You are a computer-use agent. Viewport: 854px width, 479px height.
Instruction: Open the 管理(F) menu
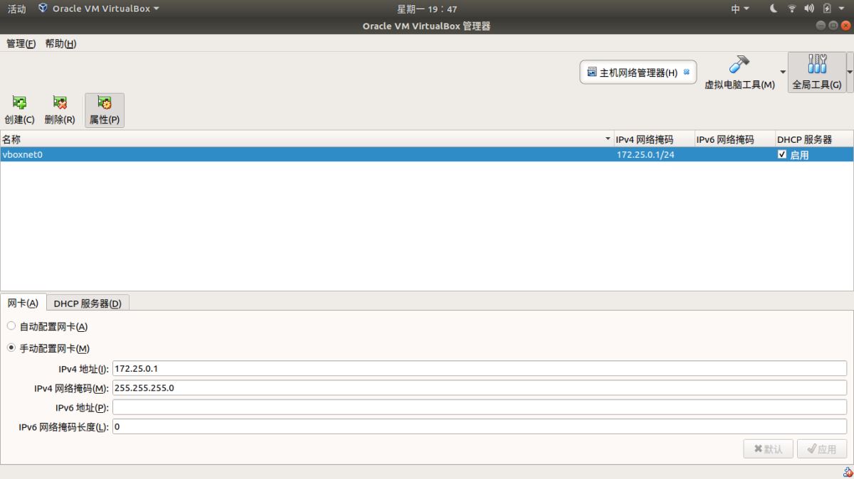pyautogui.click(x=21, y=43)
